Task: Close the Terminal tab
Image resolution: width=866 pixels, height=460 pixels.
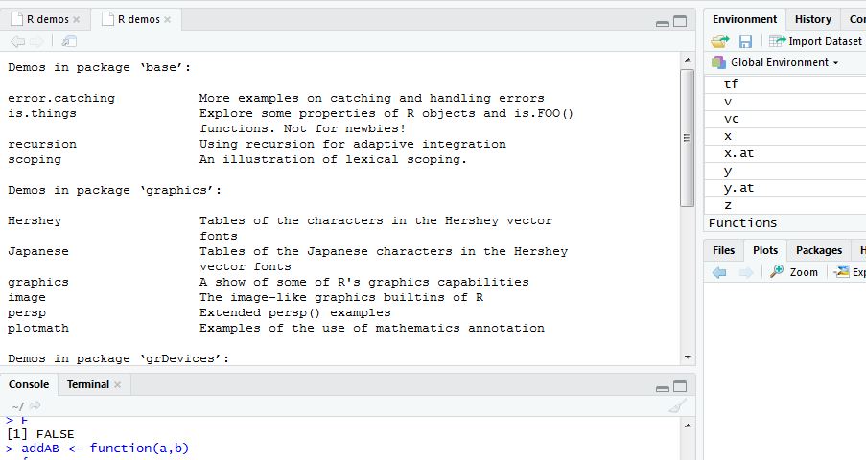Action: [x=117, y=385]
